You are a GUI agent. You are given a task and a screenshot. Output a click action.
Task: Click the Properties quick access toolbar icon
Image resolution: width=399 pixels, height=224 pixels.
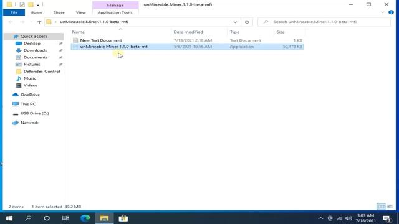22,4
